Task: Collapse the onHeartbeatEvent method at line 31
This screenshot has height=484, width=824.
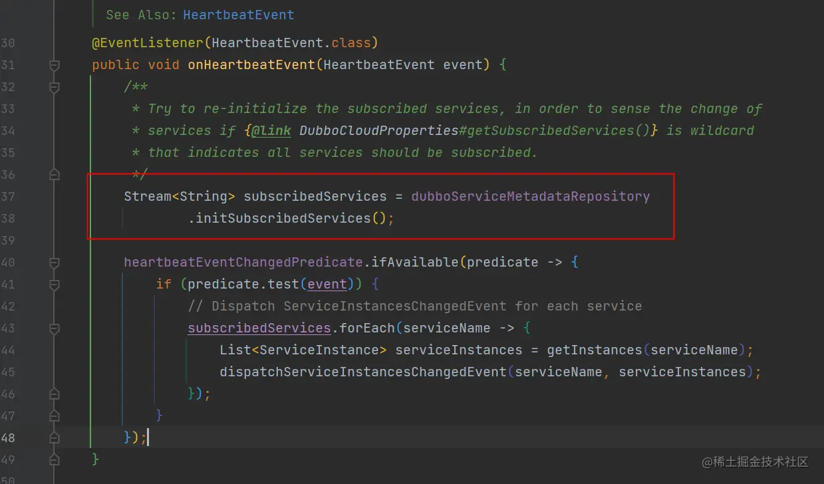Action: point(55,65)
